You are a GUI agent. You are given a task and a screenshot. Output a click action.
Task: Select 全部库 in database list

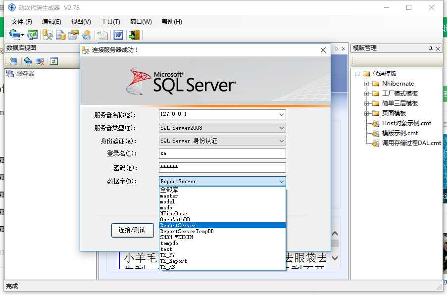coord(222,190)
